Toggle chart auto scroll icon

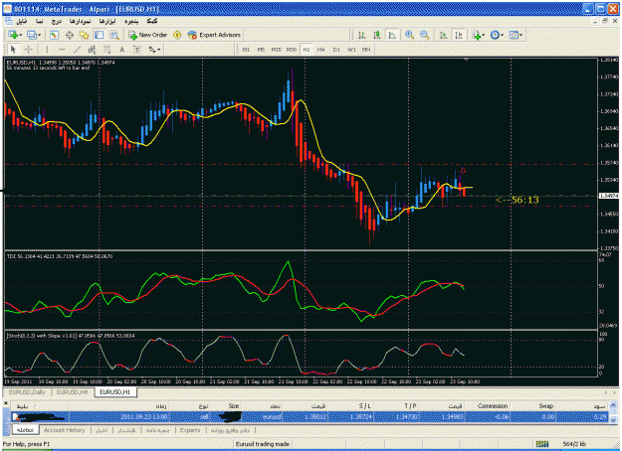443,35
